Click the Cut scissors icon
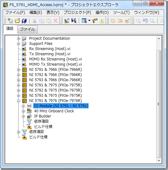This screenshot has width=168, height=170. (34, 21)
